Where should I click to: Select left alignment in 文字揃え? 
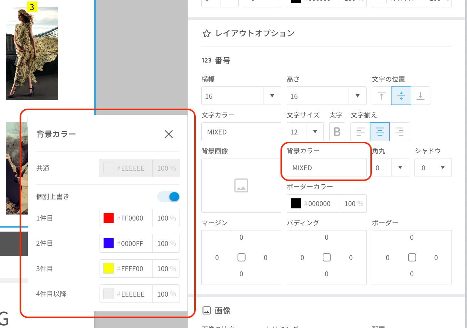pyautogui.click(x=360, y=132)
